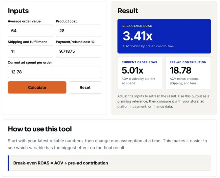Click the Payment/refund cost % label
Screen dimensions: 220x178
pyautogui.click(x=75, y=42)
